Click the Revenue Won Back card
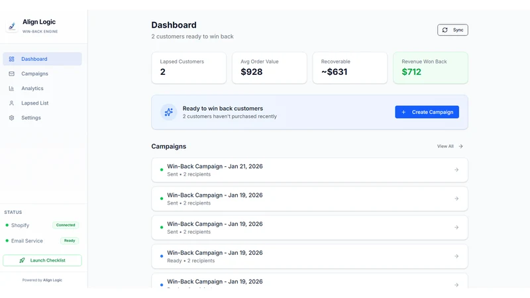 [431, 68]
